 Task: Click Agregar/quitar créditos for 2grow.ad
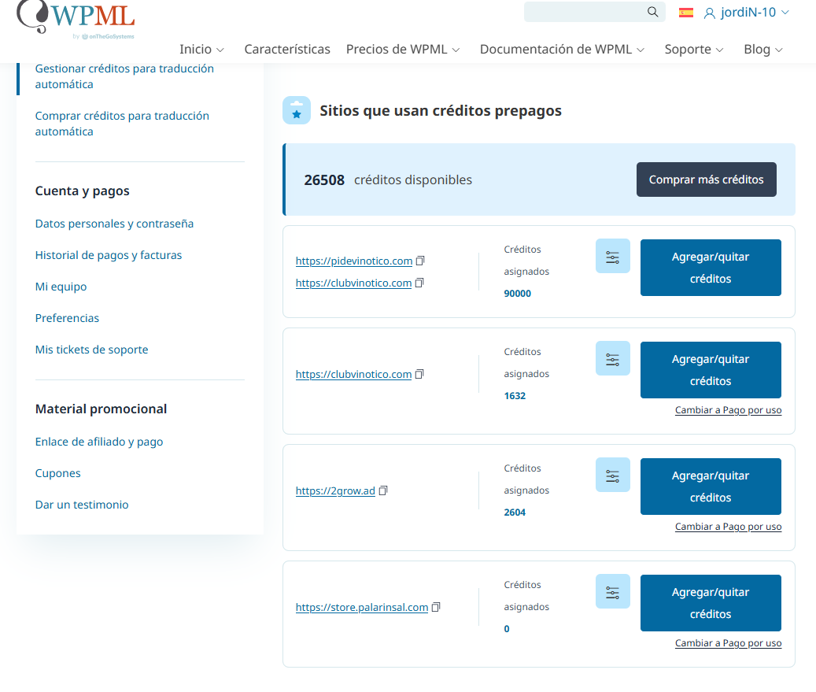711,487
